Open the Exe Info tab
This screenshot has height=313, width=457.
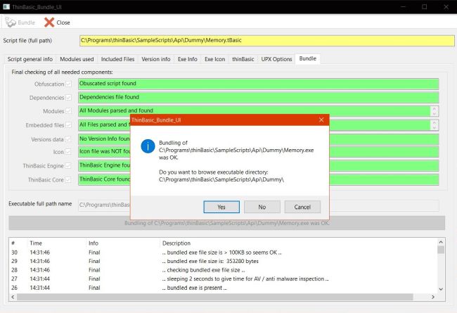click(188, 59)
